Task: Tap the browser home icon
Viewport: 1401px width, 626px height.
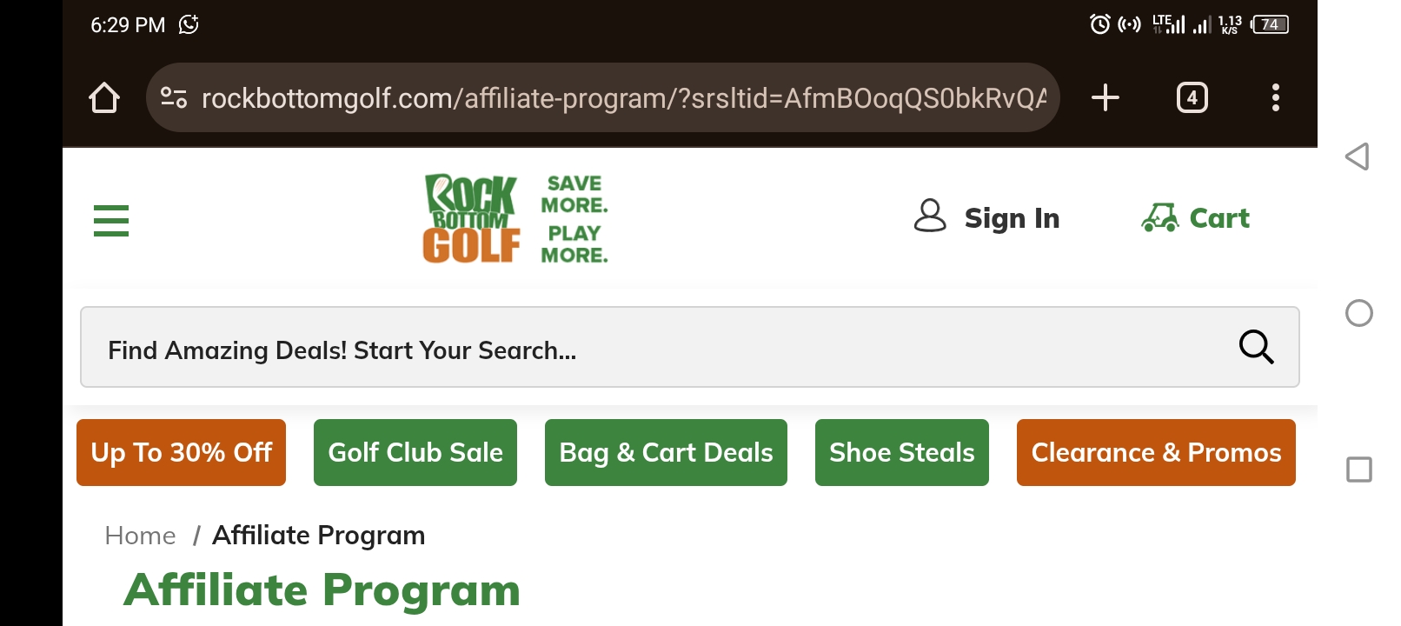Action: [104, 97]
